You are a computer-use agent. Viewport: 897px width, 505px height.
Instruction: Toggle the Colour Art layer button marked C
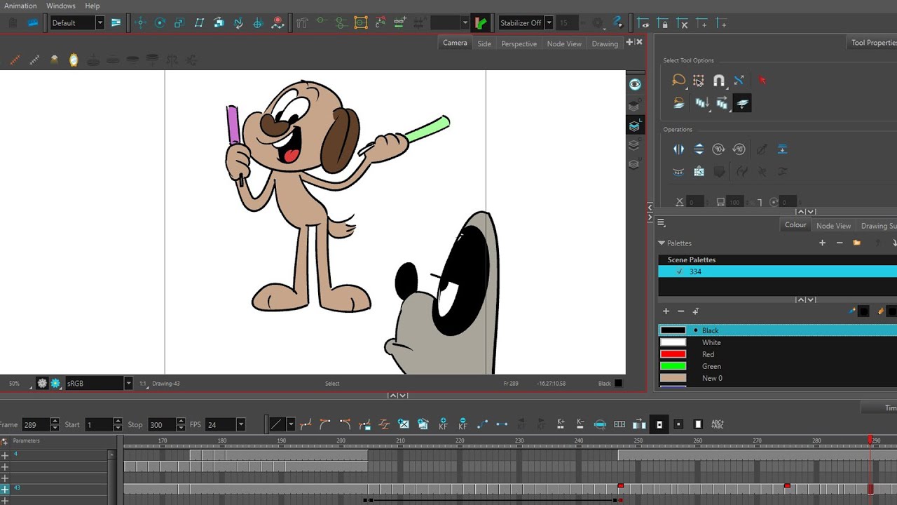coord(634,145)
